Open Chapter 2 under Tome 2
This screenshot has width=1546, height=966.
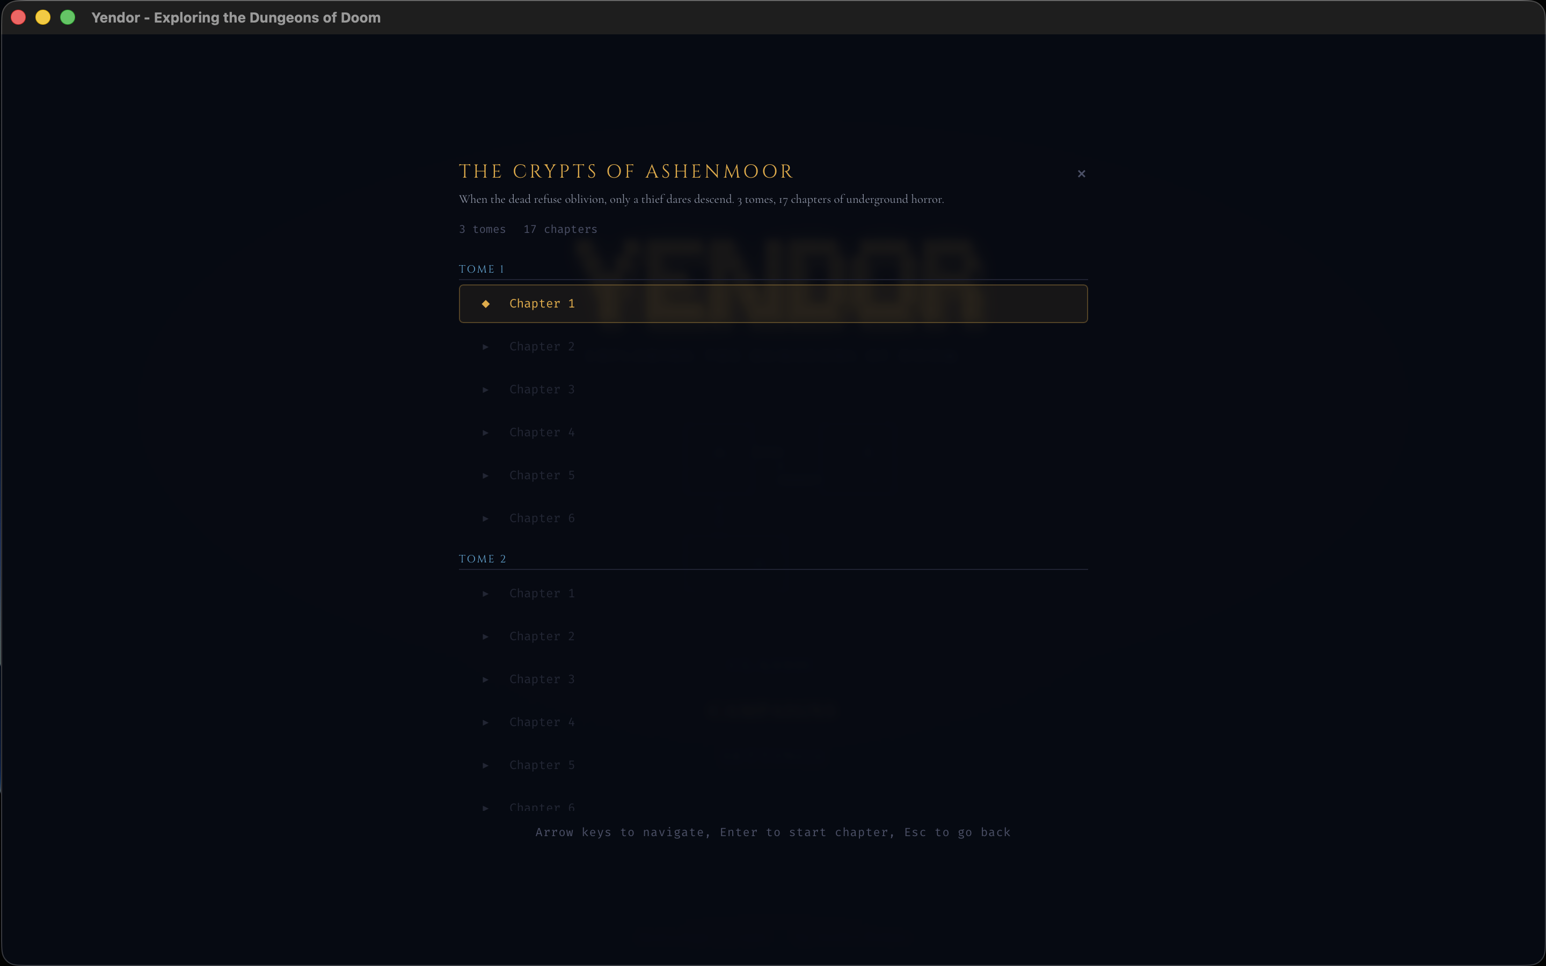coord(542,636)
